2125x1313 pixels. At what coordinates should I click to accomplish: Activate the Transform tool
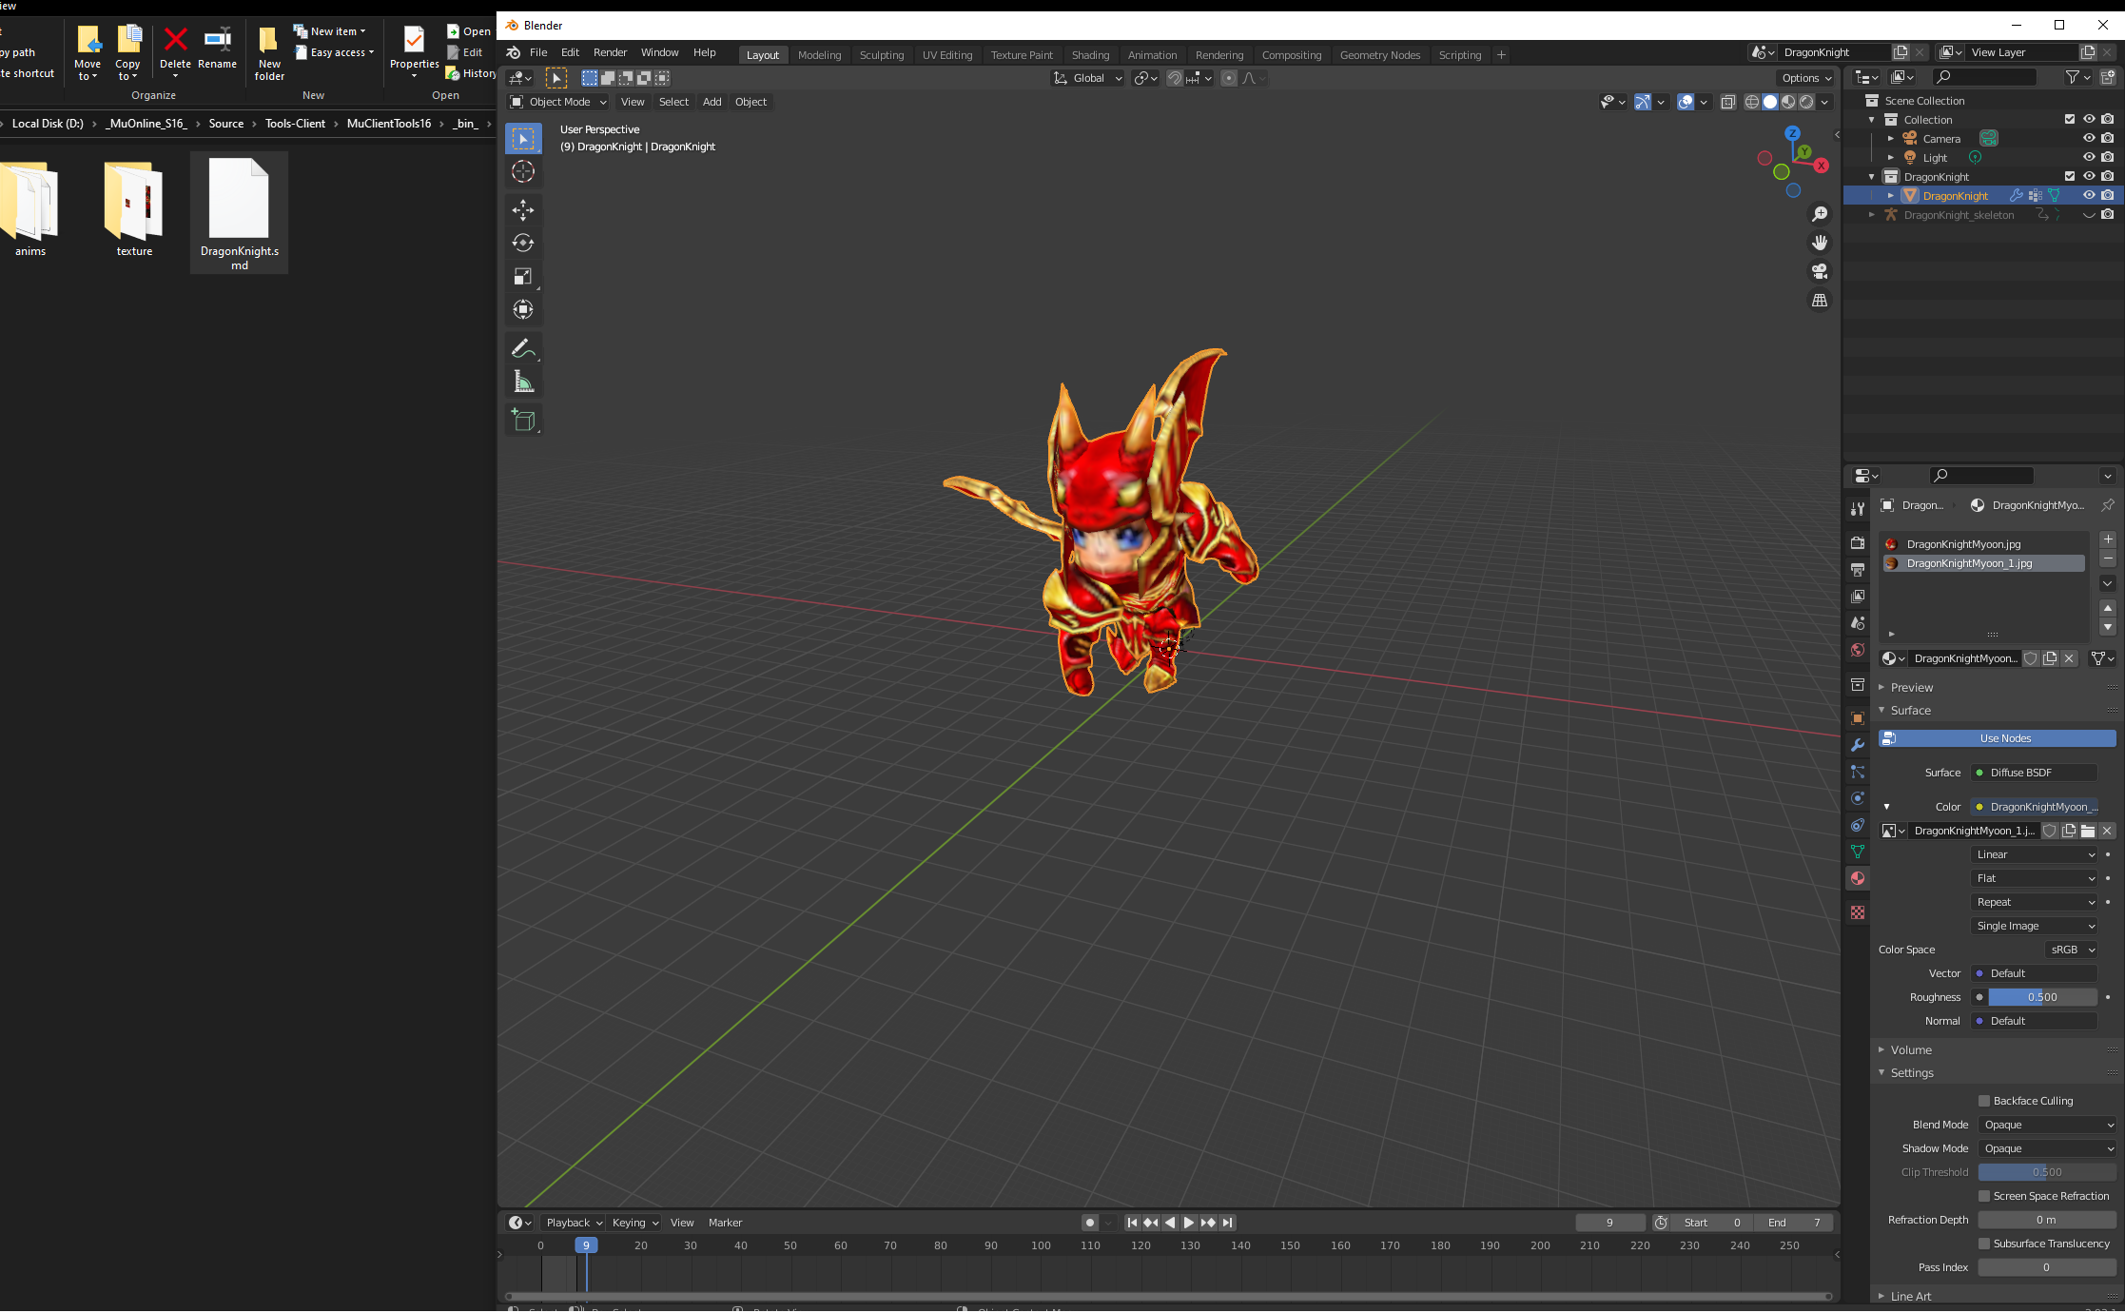coord(523,310)
